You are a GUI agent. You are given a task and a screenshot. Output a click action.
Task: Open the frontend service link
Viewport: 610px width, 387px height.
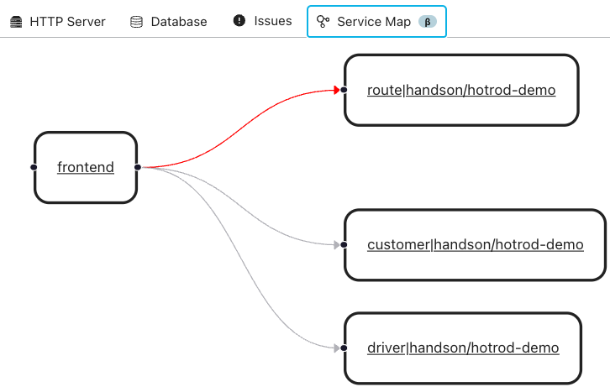coord(86,167)
